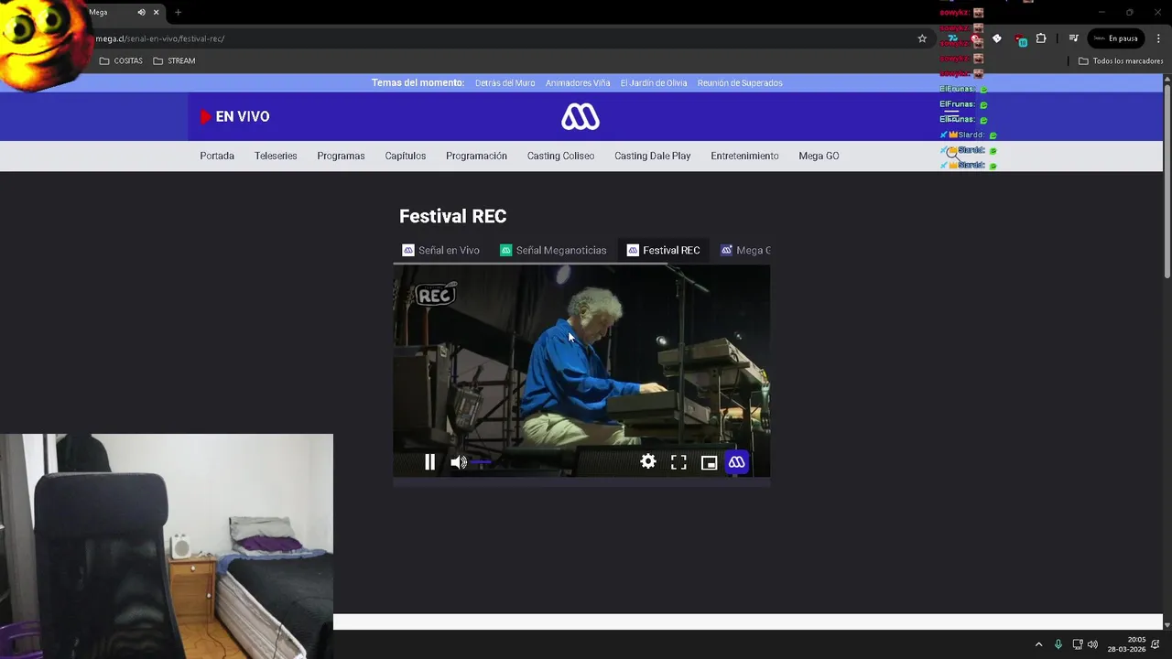
Task: Enter fullscreen mode in the video player
Action: (678, 462)
